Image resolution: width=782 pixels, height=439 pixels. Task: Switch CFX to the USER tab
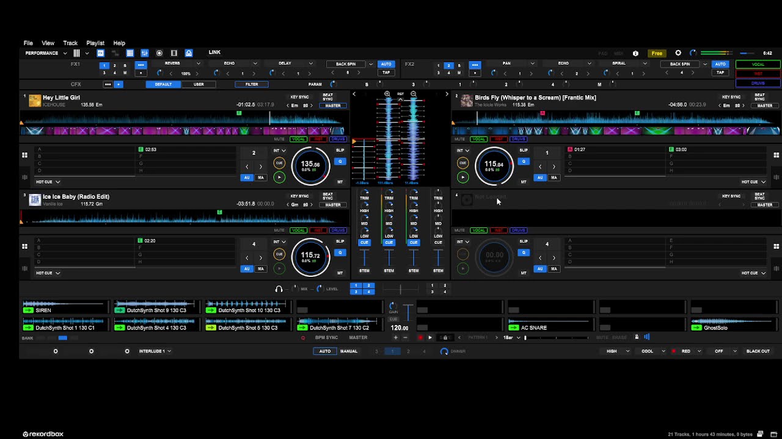click(x=199, y=84)
